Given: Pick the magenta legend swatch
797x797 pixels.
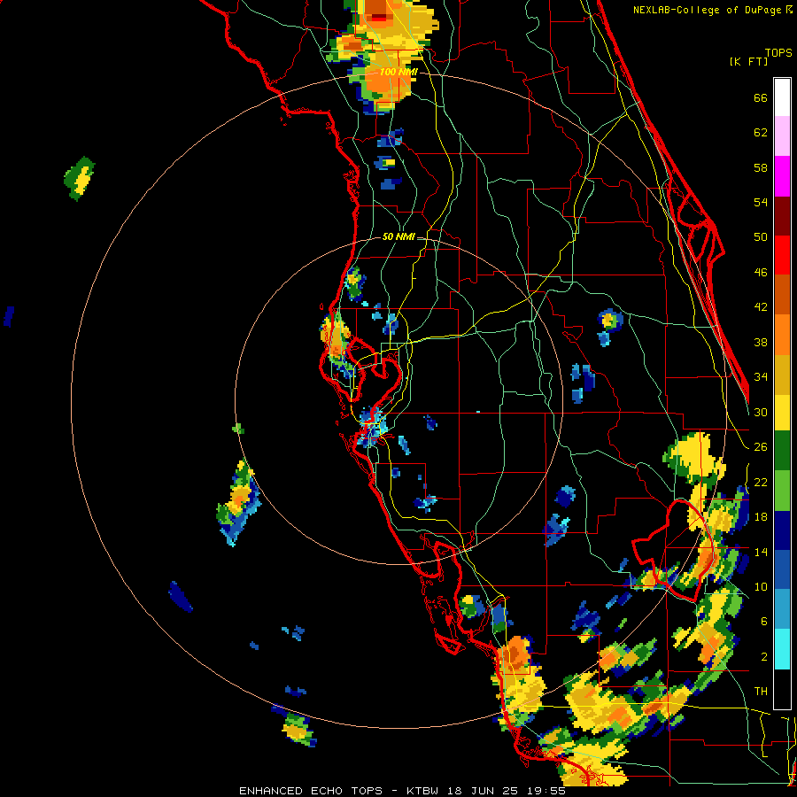Looking at the screenshot, I should click(782, 176).
